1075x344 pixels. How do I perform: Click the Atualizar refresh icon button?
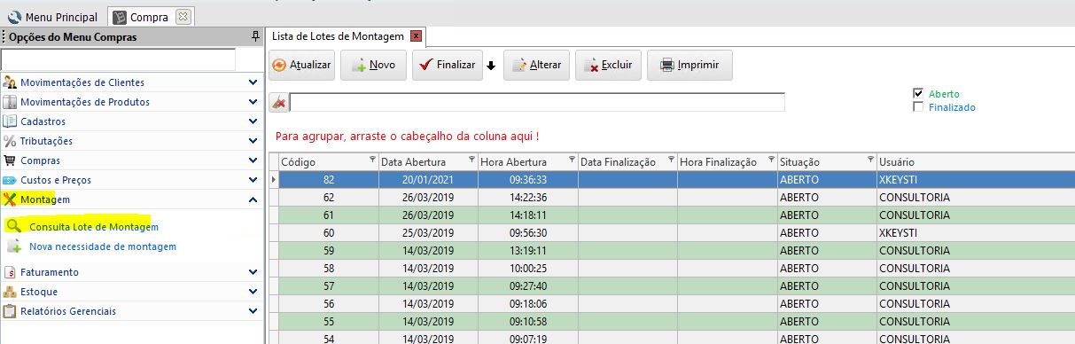click(302, 66)
